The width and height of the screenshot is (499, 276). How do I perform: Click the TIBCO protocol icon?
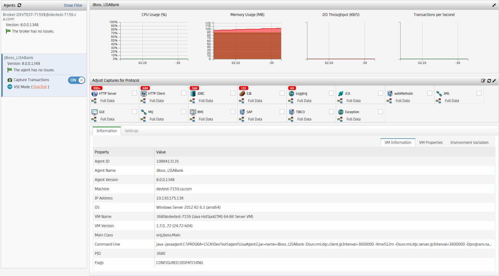tap(291, 112)
